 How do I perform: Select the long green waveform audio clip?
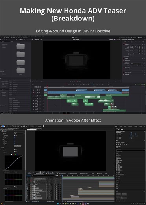[80, 97]
